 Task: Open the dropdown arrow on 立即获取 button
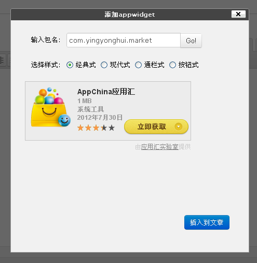point(179,127)
